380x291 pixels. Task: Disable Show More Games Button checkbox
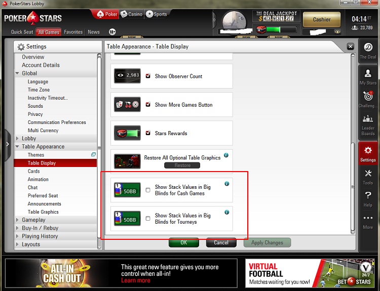click(x=148, y=104)
